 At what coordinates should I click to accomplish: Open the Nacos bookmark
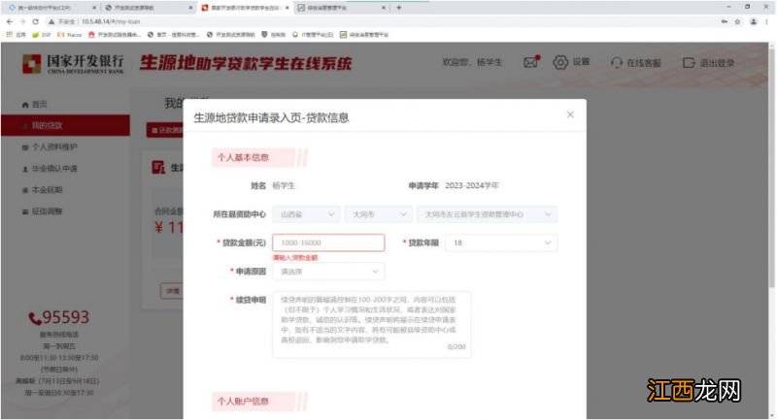[x=70, y=35]
